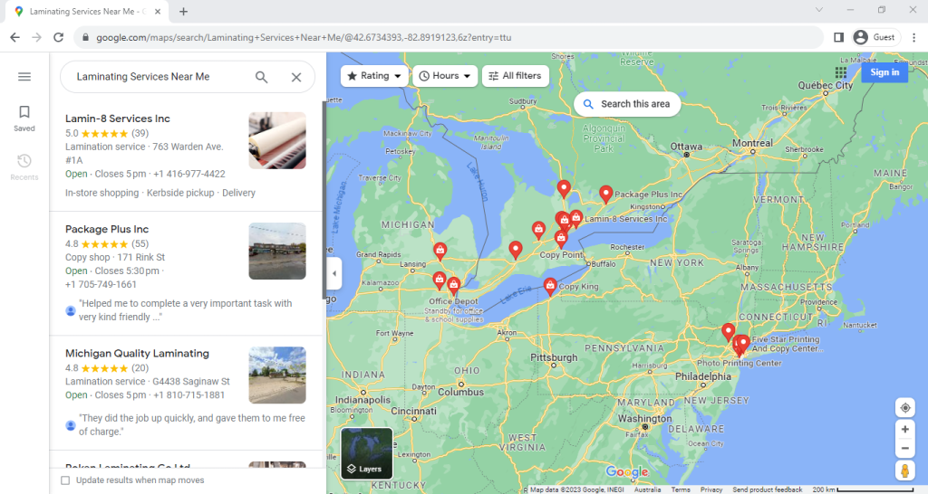Click the Copy Point map pin
Viewport: 928px width, 494px height.
coord(561,238)
